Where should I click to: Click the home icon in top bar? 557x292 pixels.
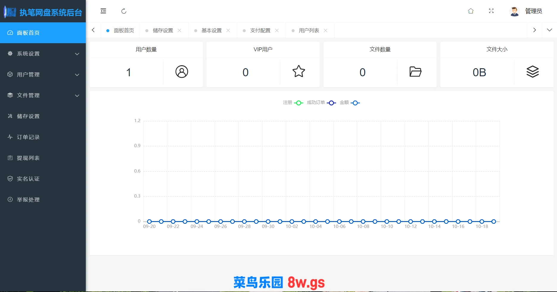[471, 11]
